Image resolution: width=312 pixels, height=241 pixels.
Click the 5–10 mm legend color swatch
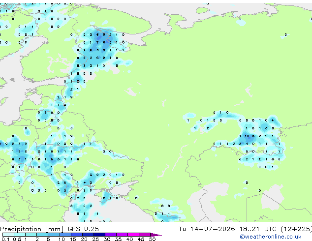[x=54, y=235]
